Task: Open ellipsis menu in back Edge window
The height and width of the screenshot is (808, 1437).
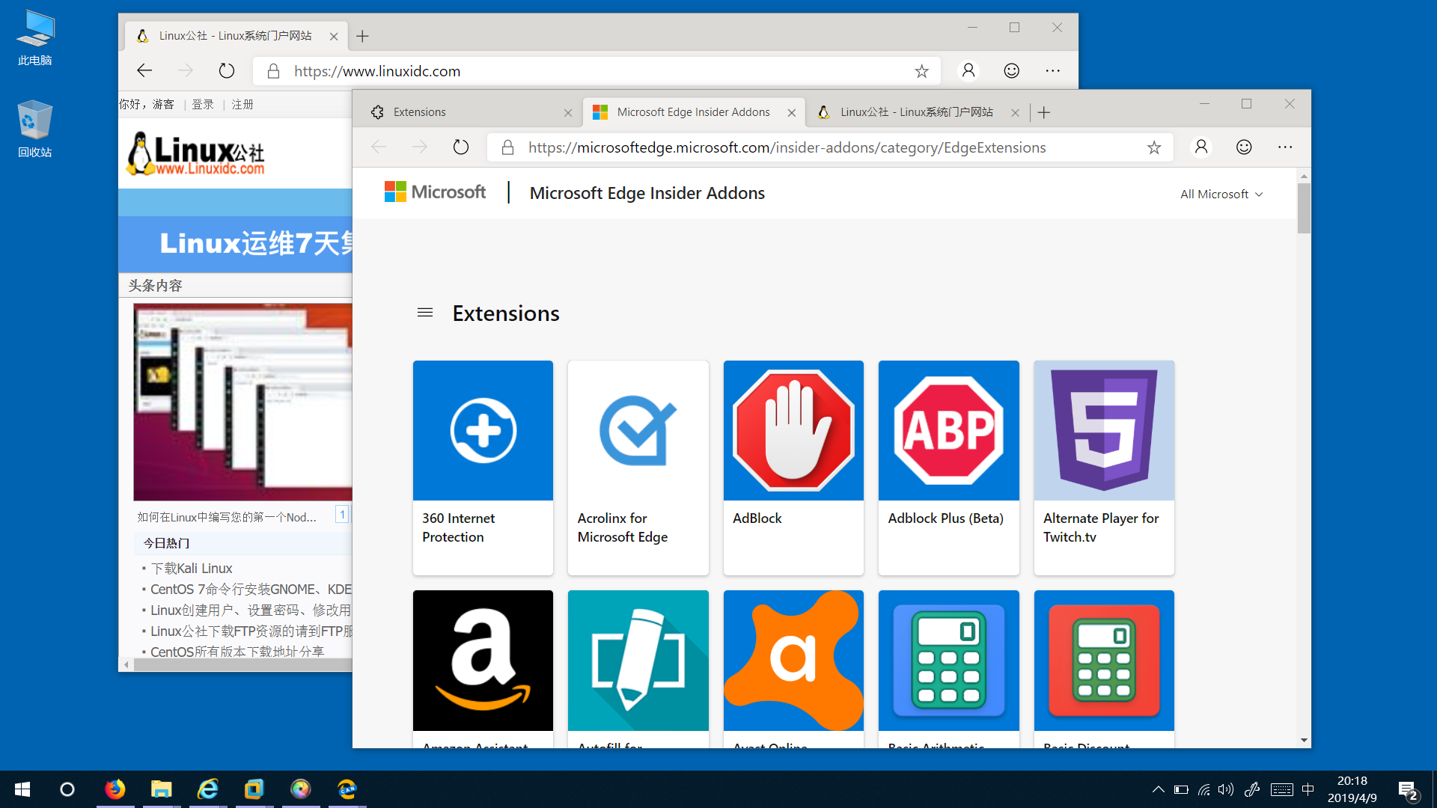Action: tap(1052, 70)
